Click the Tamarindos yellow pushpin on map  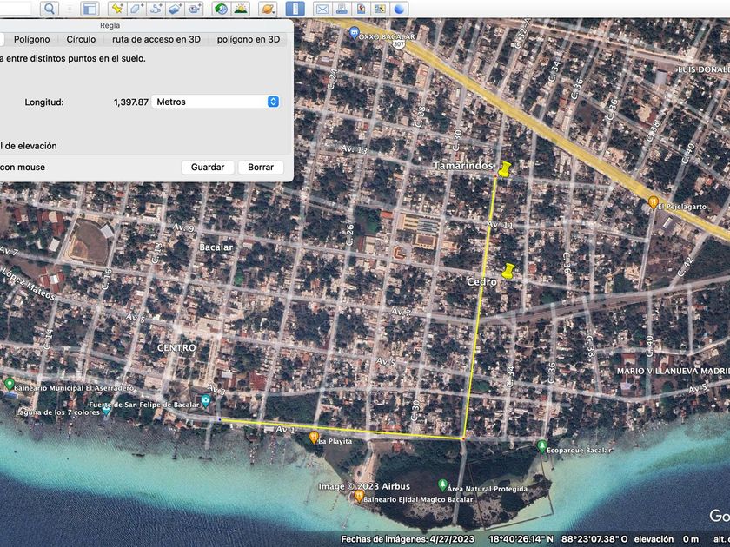501,170
